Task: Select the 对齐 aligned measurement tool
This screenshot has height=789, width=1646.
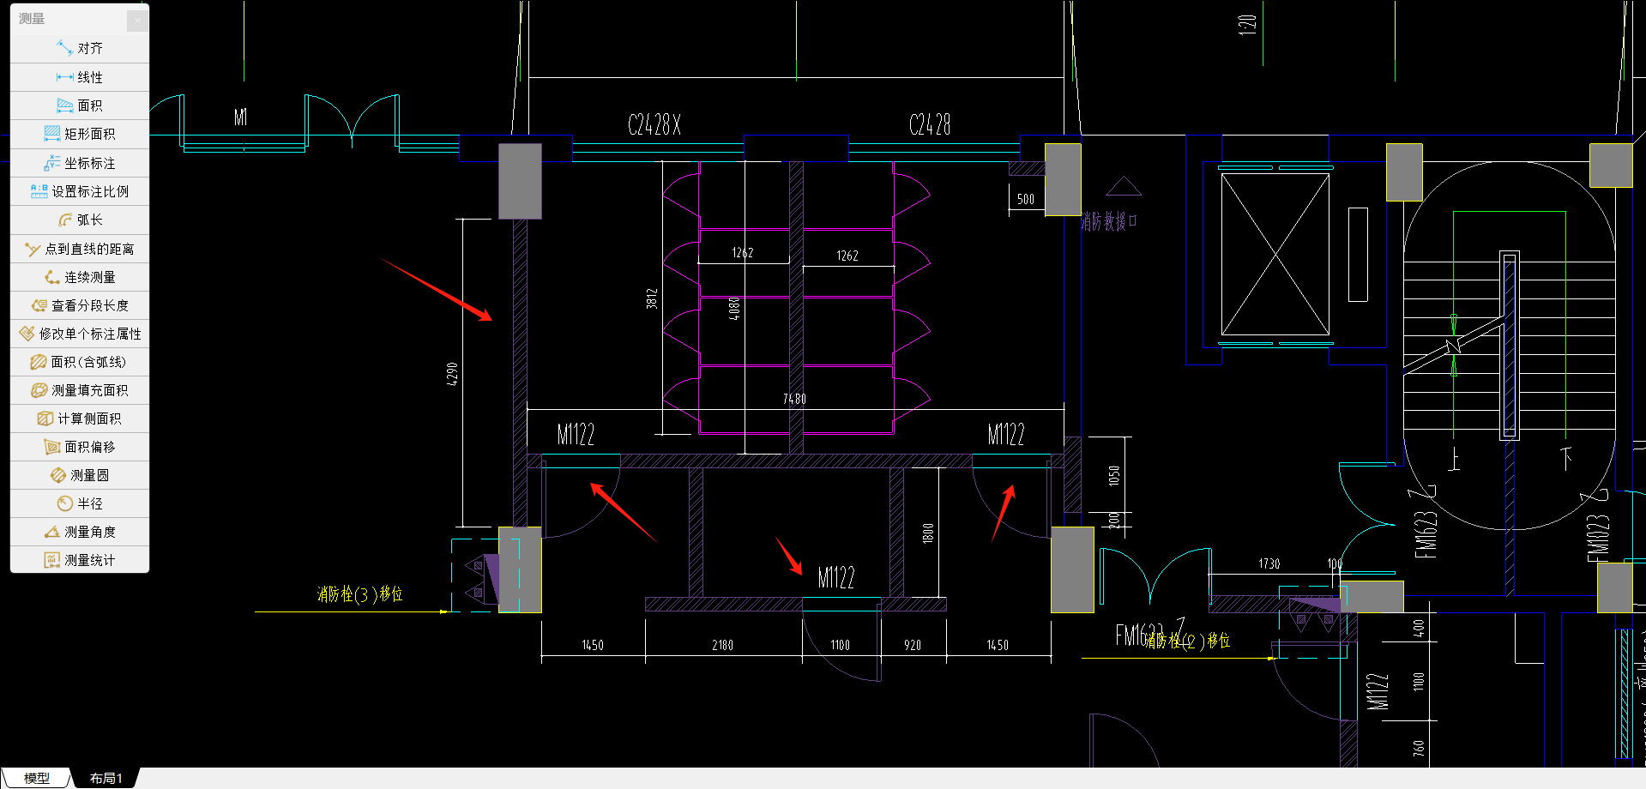Action: (80, 49)
